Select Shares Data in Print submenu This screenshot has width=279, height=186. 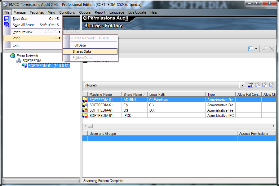[x=90, y=51]
